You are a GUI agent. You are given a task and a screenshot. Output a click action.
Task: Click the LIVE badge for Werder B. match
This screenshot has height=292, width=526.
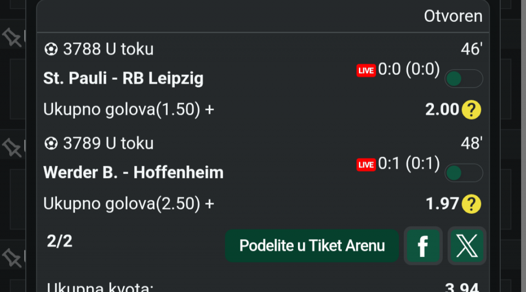(366, 165)
